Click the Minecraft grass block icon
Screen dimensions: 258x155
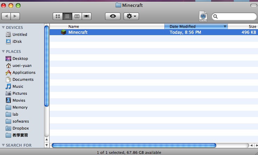point(64,32)
